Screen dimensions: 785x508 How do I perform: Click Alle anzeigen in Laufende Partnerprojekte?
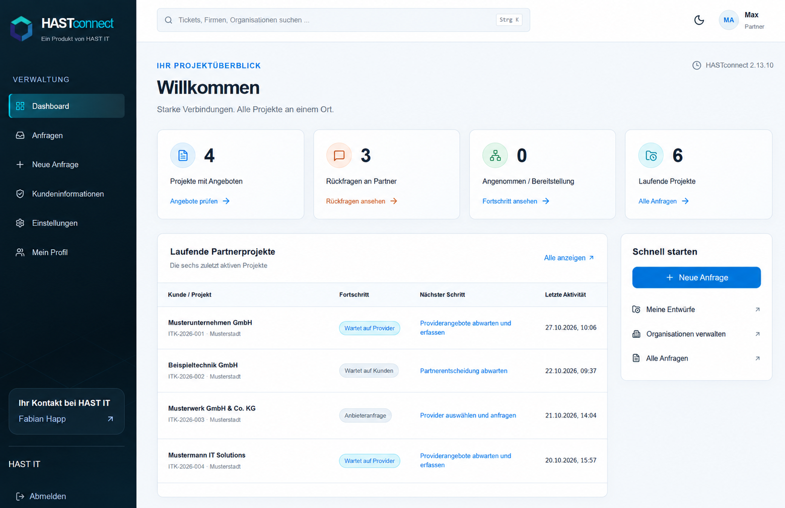click(x=569, y=258)
